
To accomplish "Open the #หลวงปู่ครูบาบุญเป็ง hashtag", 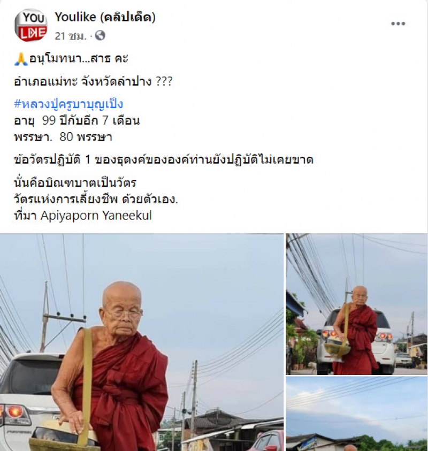I will [68, 104].
